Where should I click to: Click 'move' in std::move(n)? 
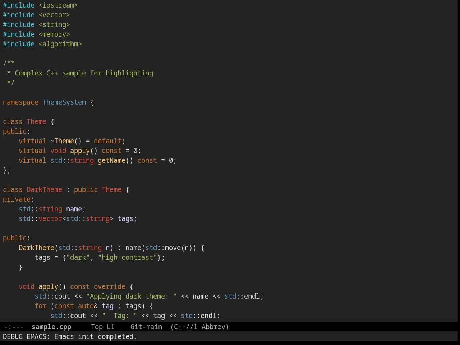tap(173, 248)
